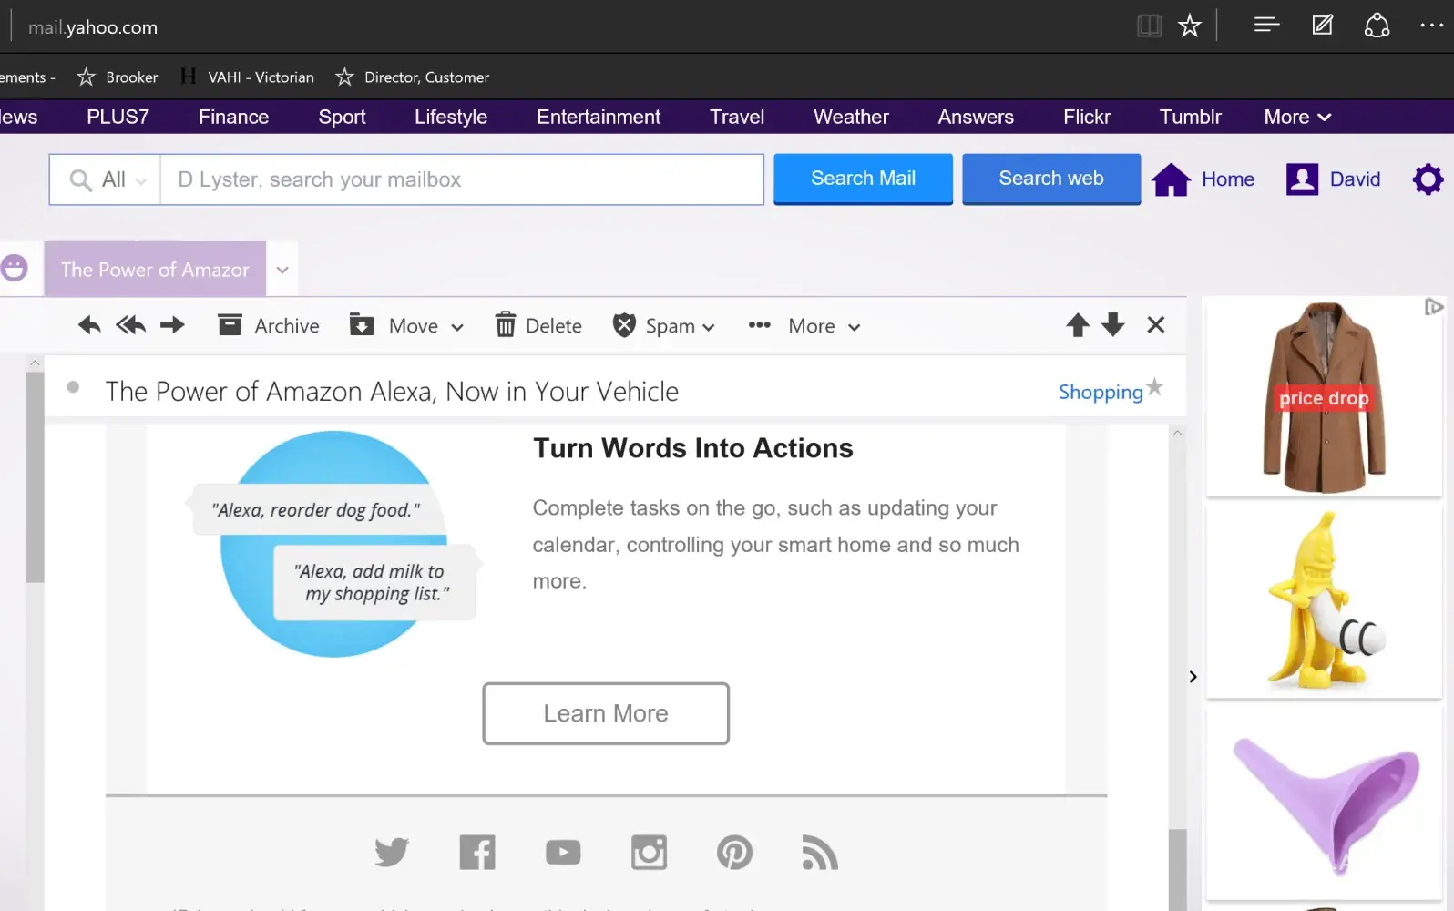Screen dimensions: 1454x911
Task: Click the Reply All double-arrow icon
Action: tap(131, 325)
